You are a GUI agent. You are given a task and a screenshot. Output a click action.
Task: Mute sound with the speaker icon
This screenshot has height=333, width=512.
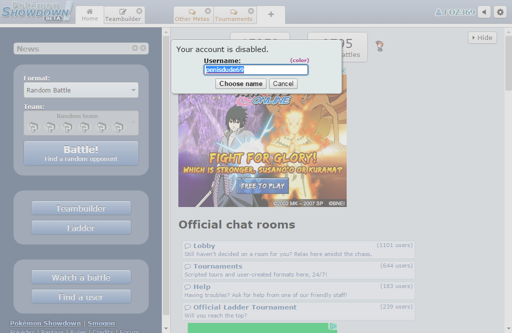(x=484, y=12)
